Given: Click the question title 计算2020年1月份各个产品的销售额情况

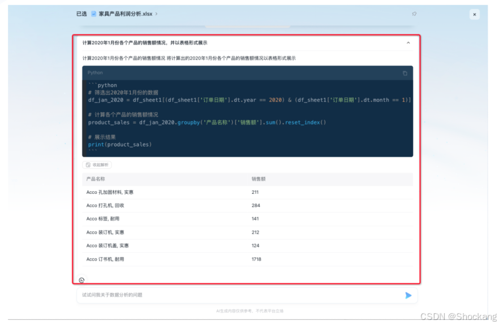Looking at the screenshot, I should (145, 42).
